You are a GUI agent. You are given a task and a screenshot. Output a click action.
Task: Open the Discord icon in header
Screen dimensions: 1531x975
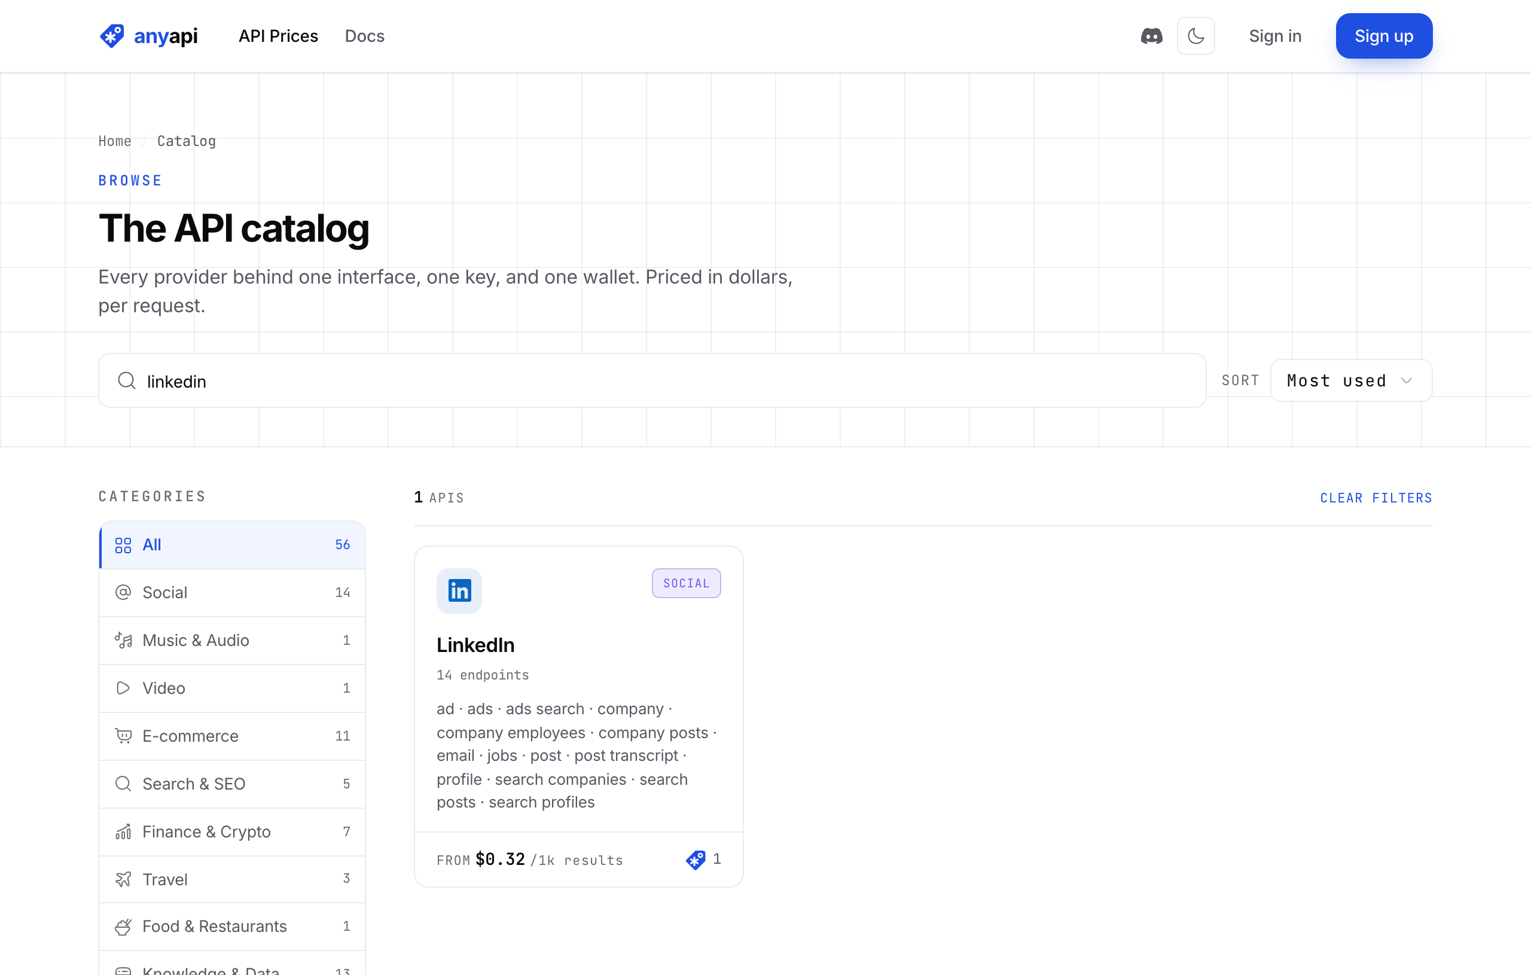pyautogui.click(x=1151, y=36)
